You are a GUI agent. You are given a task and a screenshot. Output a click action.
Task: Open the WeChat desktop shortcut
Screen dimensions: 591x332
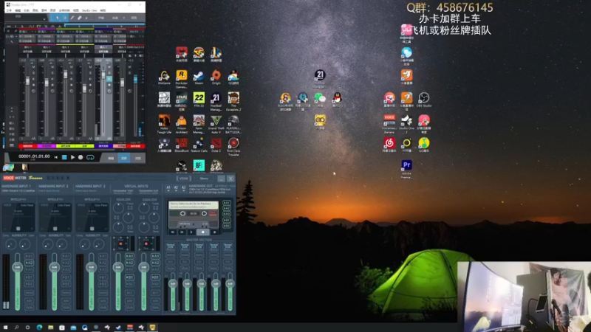(x=320, y=100)
